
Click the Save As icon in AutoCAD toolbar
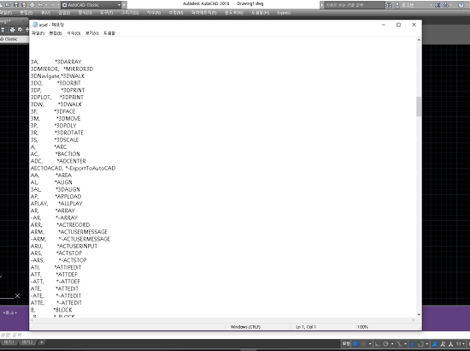(x=24, y=5)
